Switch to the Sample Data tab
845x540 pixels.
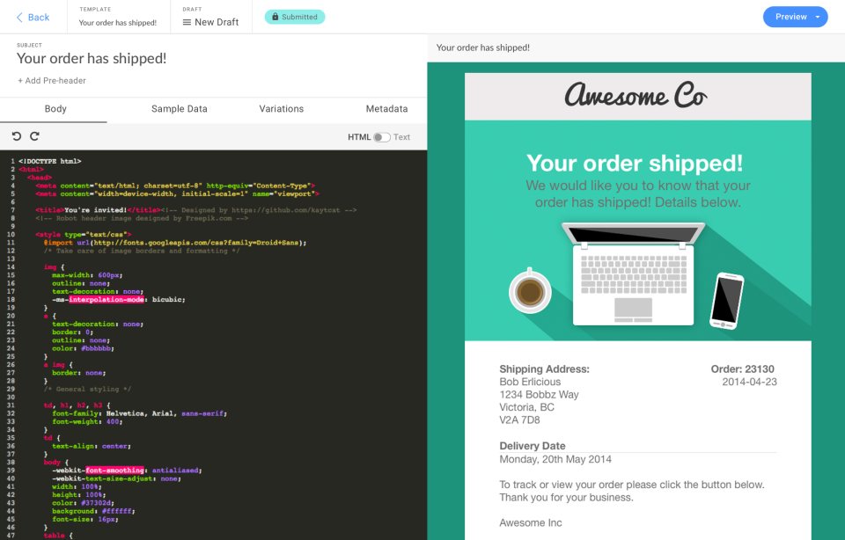coord(178,109)
